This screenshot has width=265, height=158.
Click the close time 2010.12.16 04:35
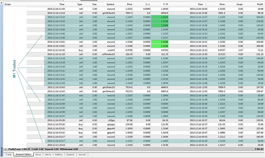(x=198, y=137)
